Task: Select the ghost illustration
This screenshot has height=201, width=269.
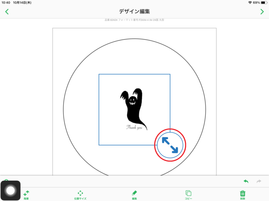Action: click(133, 108)
